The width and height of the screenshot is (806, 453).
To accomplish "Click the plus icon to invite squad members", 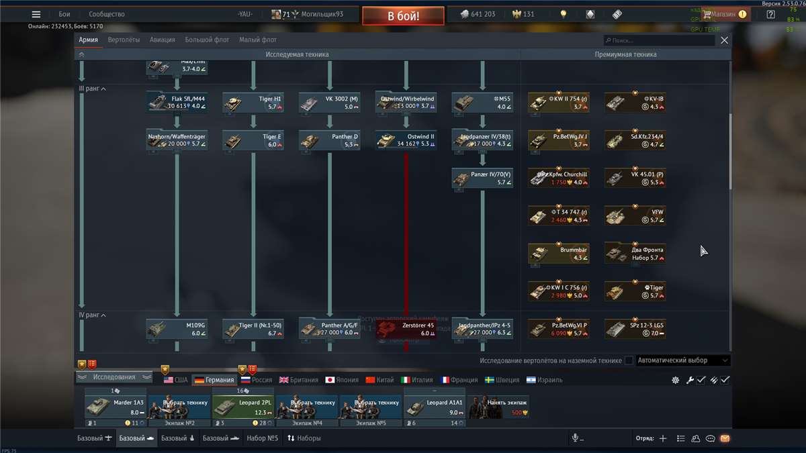I will pos(662,438).
